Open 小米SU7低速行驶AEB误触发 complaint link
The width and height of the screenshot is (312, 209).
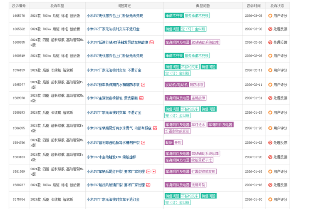(117, 42)
